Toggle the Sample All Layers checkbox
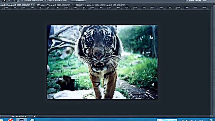The image size is (215, 121). (23, 0)
